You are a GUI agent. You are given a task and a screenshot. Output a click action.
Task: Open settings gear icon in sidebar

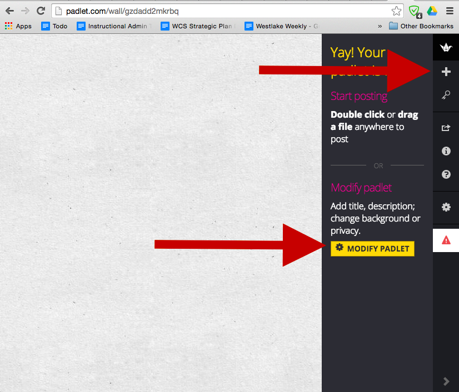tap(446, 207)
